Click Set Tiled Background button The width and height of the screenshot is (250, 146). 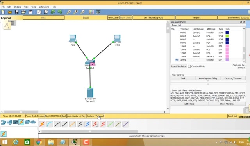click(154, 17)
